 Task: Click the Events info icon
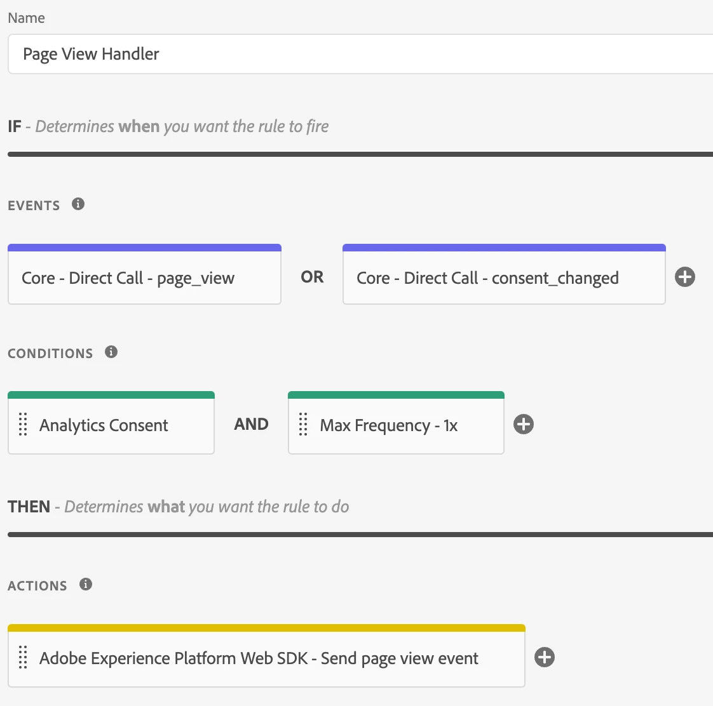[78, 204]
